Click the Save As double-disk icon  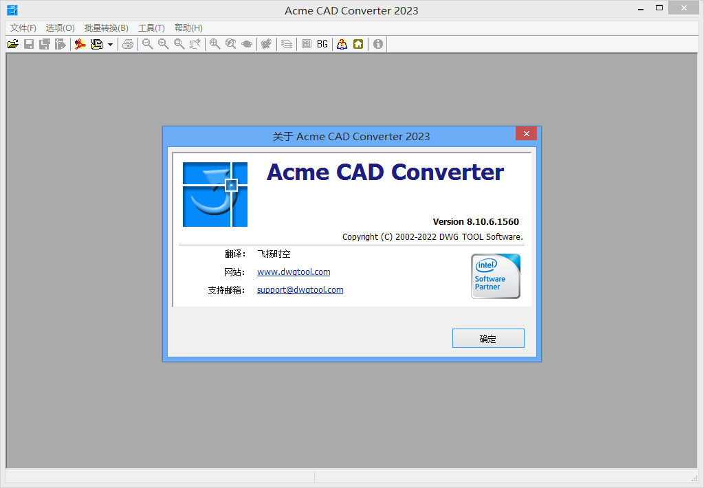[x=45, y=44]
